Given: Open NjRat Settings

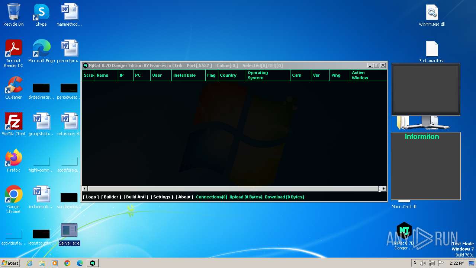Looking at the screenshot, I should tap(162, 197).
